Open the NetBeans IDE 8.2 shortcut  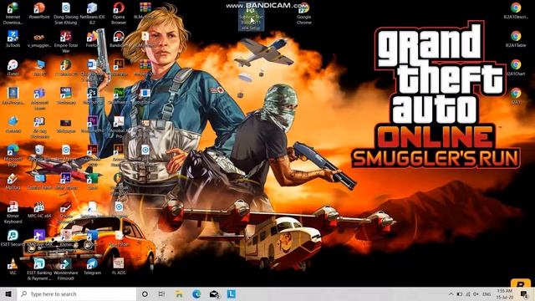(92, 13)
